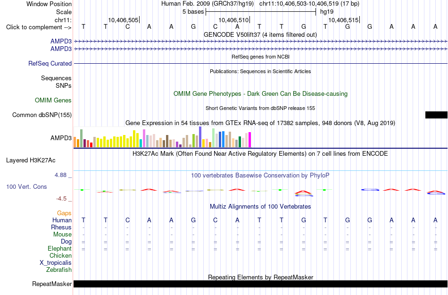This screenshot has height=295, width=448.
Task: Click the Zebrafish alignment row label
Action: 59,270
